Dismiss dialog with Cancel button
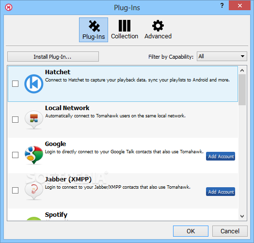This screenshot has width=254, height=243. point(230,231)
